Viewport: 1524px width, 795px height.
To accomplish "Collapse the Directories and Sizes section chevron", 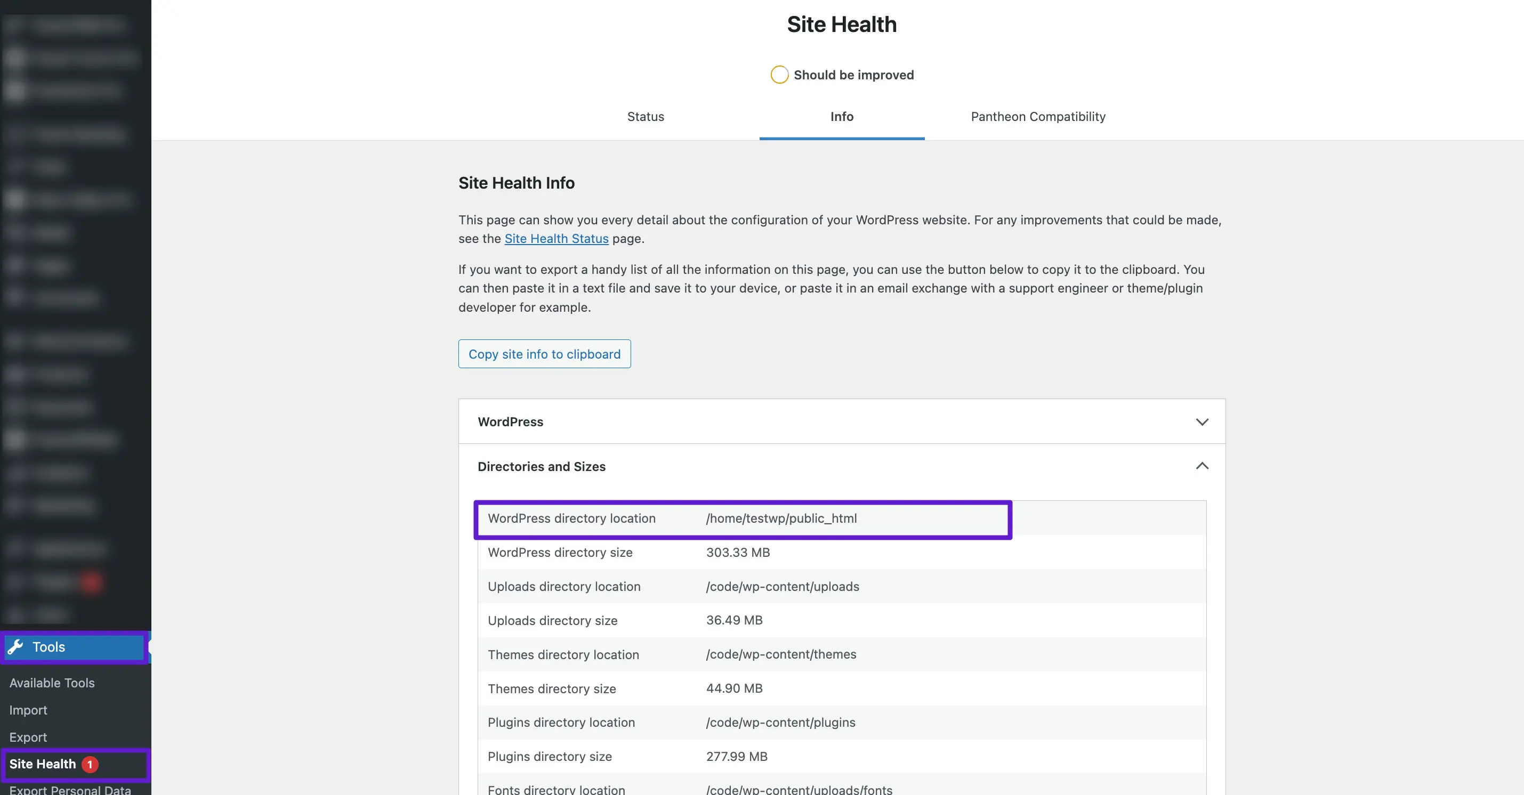I will (1202, 466).
